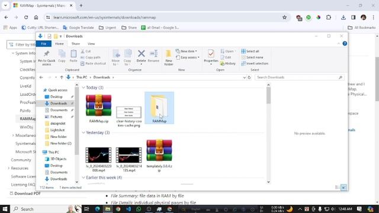The height and width of the screenshot is (213, 379).
Task: Click Copy path in ribbon
Action: point(91,57)
